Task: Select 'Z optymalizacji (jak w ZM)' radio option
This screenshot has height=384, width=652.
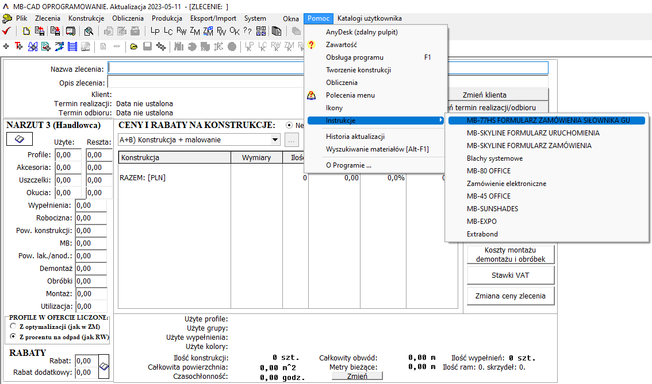Action: click(13, 327)
